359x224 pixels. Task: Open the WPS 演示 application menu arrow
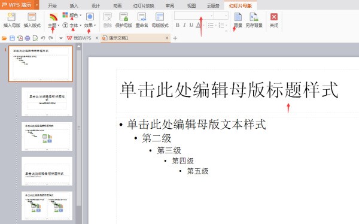[x=36, y=5]
